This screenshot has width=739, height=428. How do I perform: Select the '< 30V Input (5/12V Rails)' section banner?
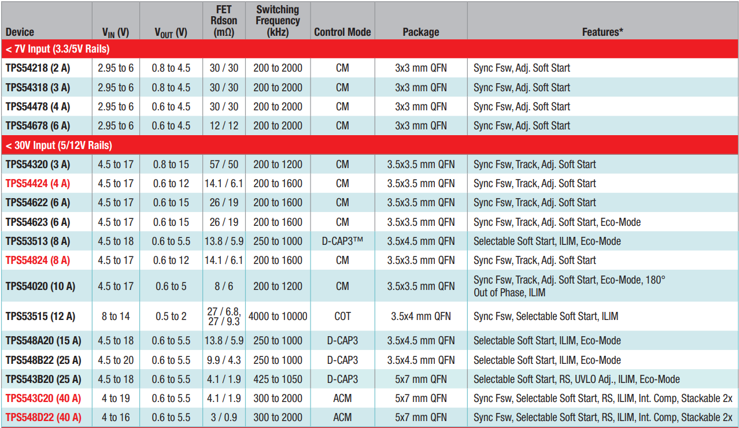(x=59, y=146)
